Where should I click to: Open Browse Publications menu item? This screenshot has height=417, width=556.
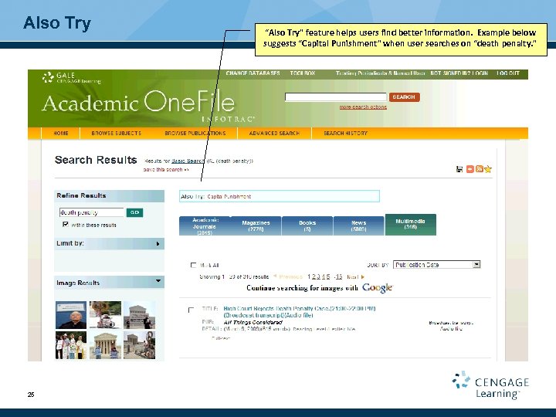coord(195,134)
